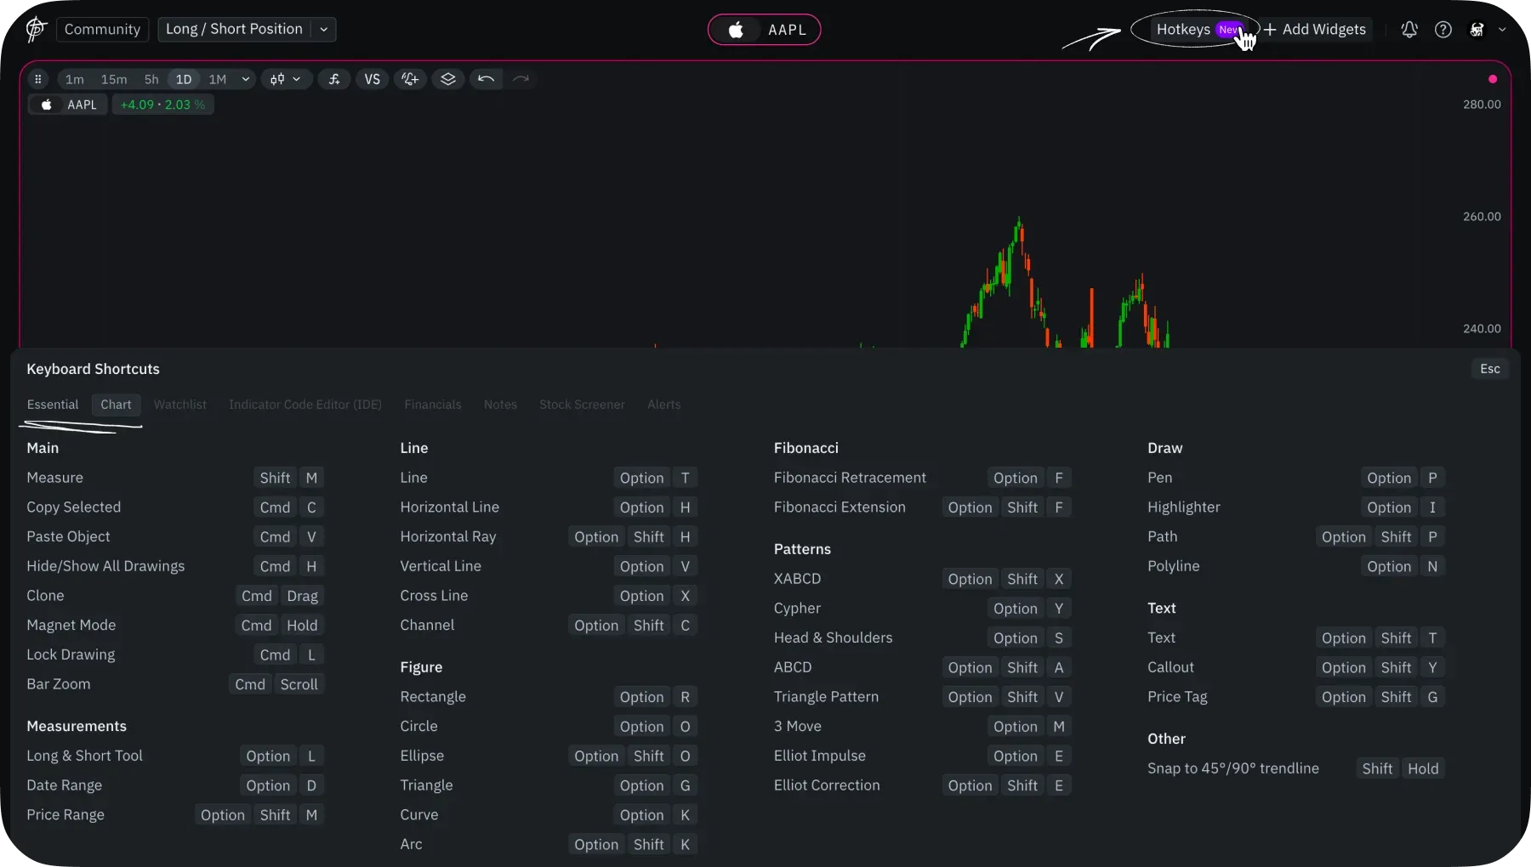Image resolution: width=1531 pixels, height=867 pixels.
Task: Click the Add Widgets button
Action: pyautogui.click(x=1315, y=30)
